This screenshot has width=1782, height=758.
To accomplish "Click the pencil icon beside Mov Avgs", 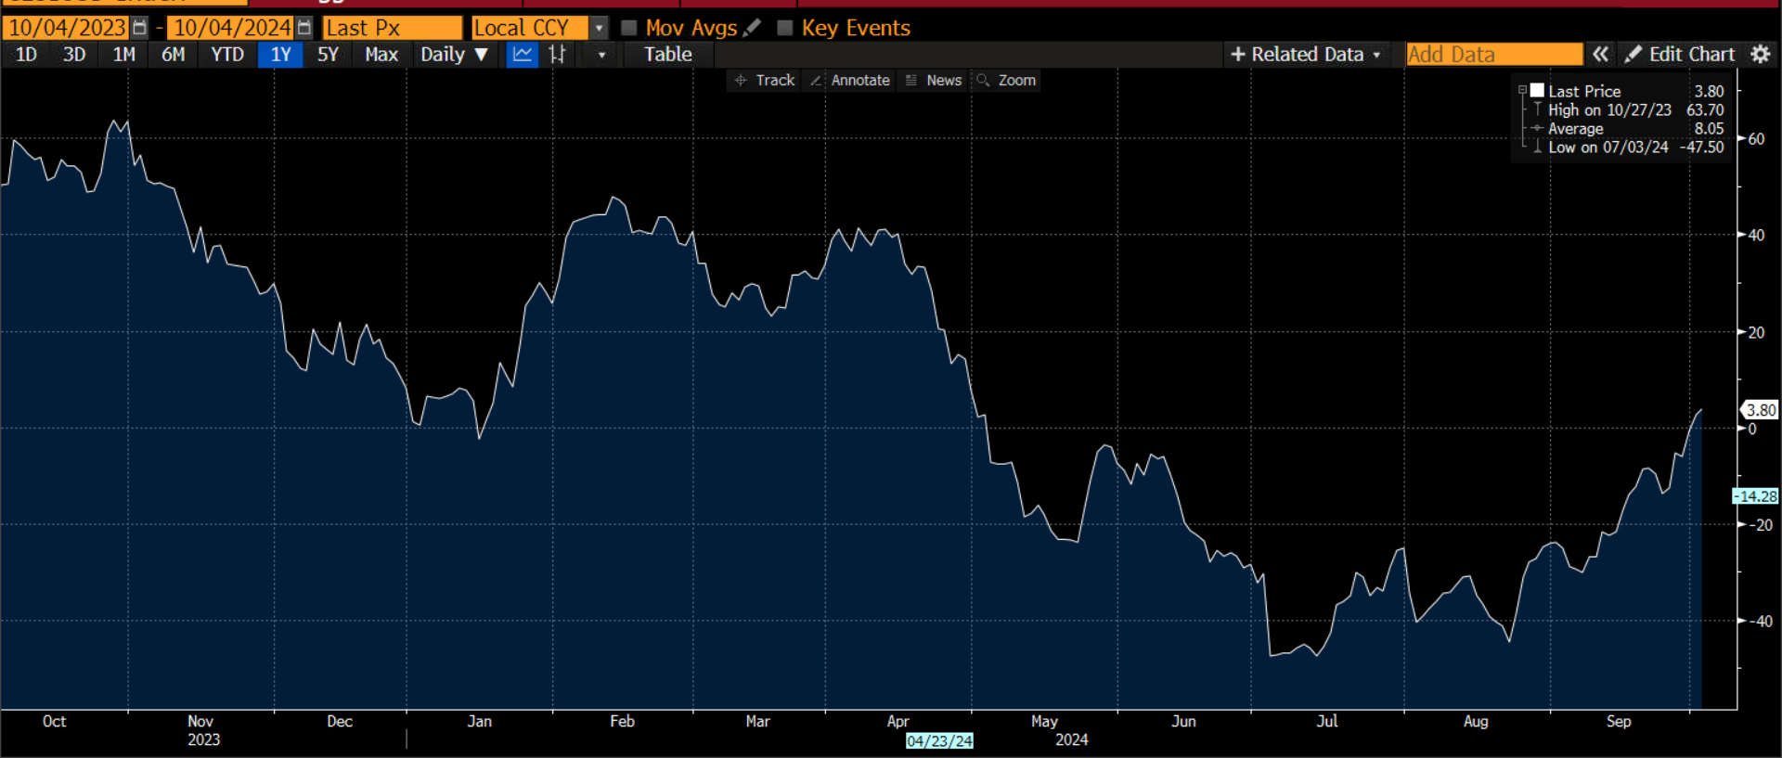I will pos(752,28).
